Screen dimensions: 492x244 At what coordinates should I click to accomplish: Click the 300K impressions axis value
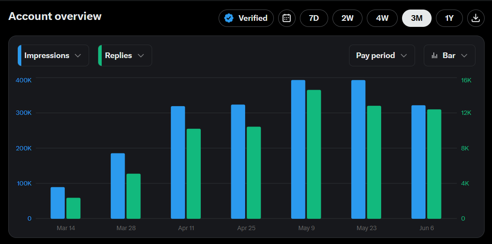click(23, 113)
